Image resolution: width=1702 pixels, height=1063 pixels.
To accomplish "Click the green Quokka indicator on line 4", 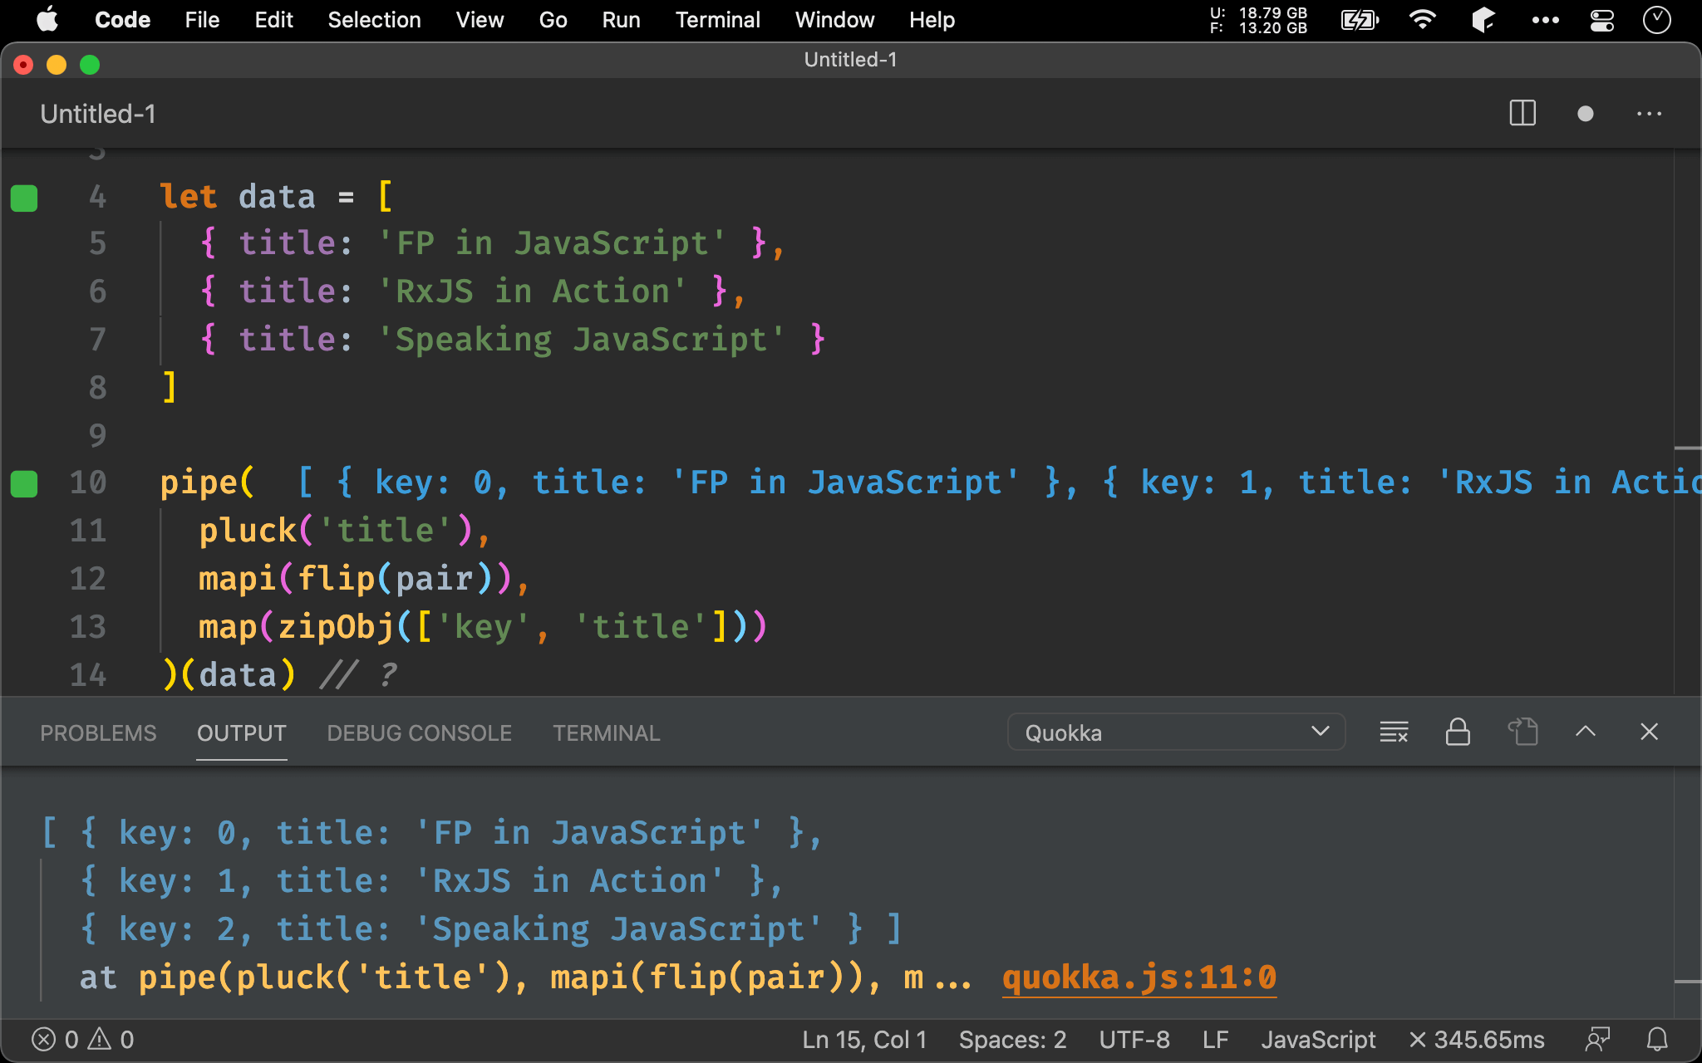I will point(24,198).
